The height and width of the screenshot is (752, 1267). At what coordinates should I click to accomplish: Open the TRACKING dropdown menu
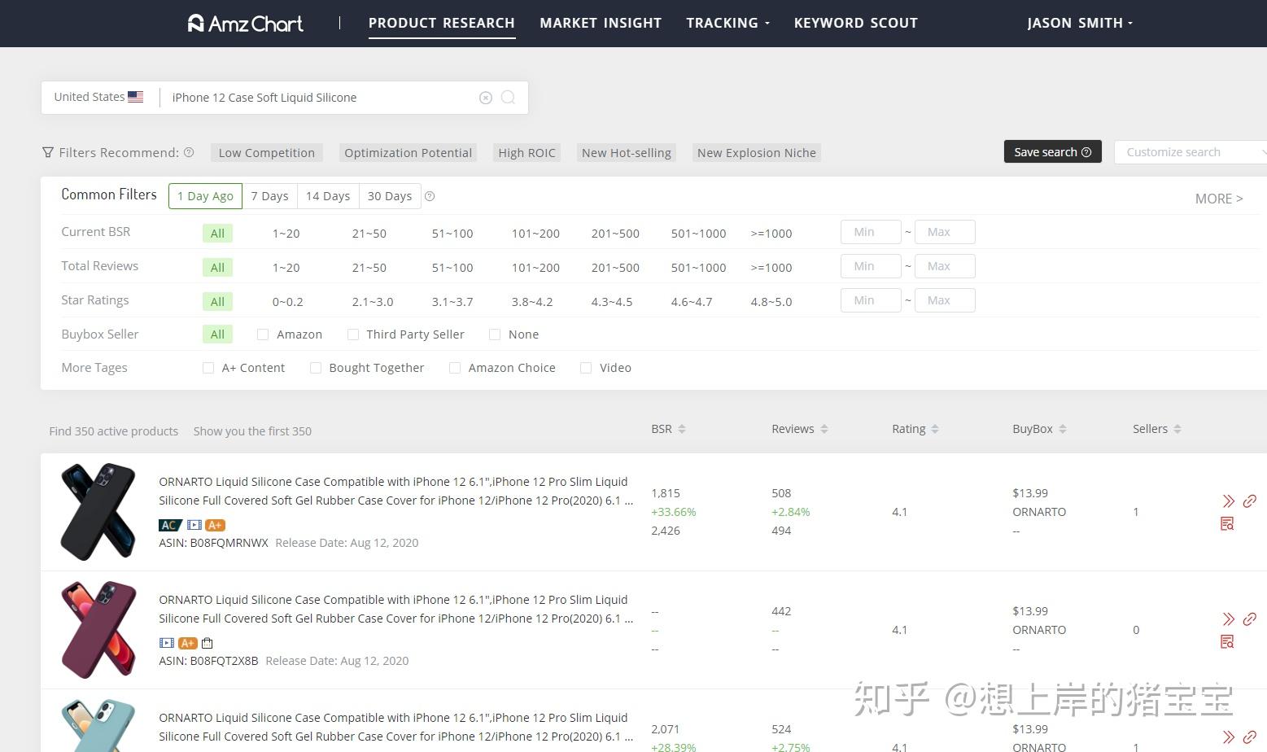(x=727, y=23)
